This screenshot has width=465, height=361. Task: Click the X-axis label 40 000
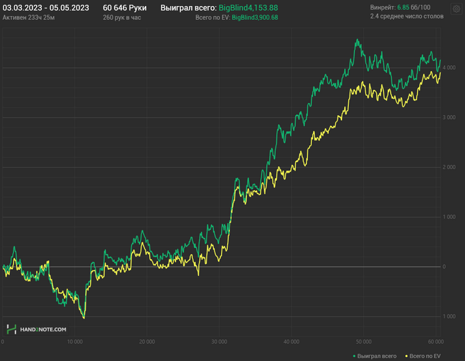pos(291,342)
